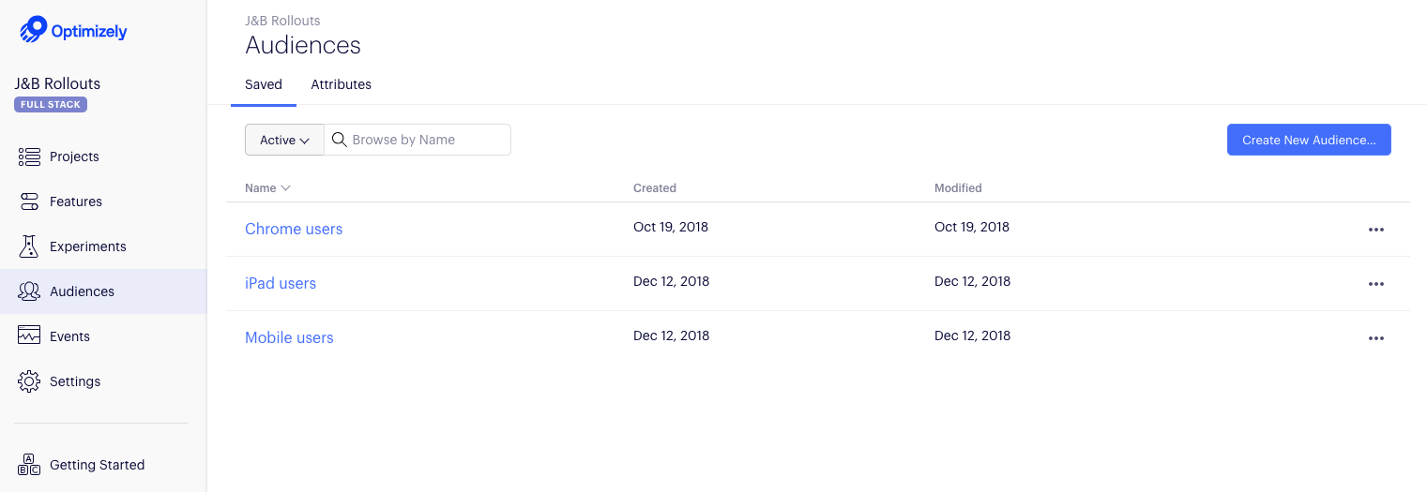
Task: Click the search magnifier icon
Action: [x=340, y=140]
